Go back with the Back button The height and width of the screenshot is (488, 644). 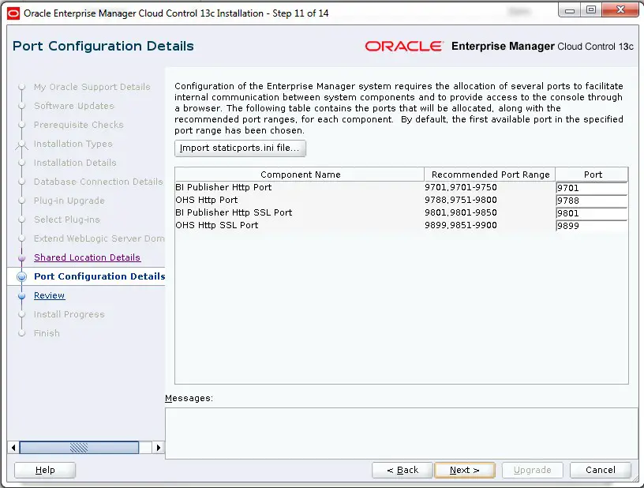[402, 470]
